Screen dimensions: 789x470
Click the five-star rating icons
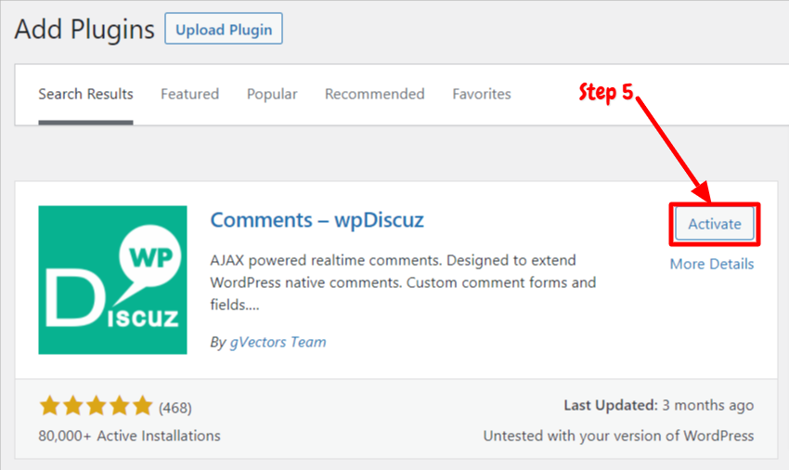pyautogui.click(x=97, y=406)
